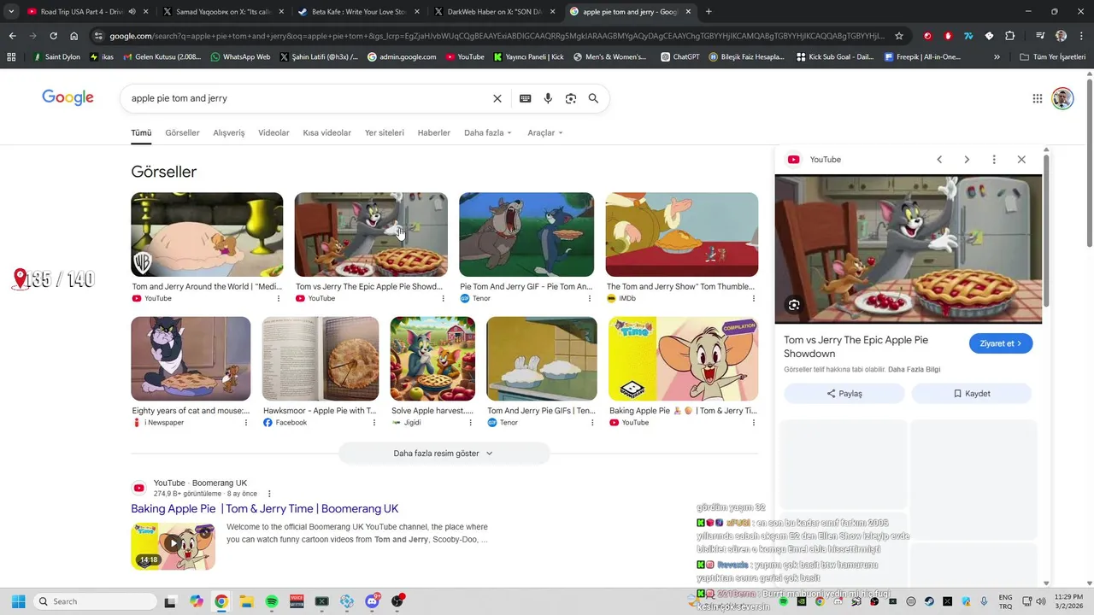Reload the current page

(x=53, y=36)
